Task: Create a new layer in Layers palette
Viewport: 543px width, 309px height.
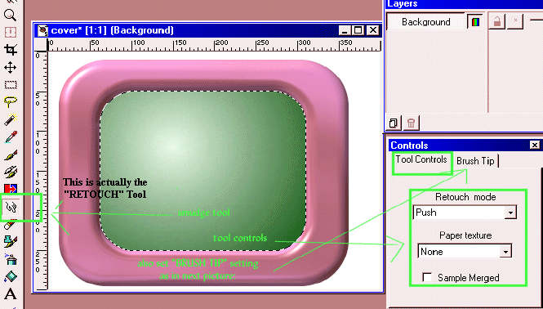Action: pos(394,123)
